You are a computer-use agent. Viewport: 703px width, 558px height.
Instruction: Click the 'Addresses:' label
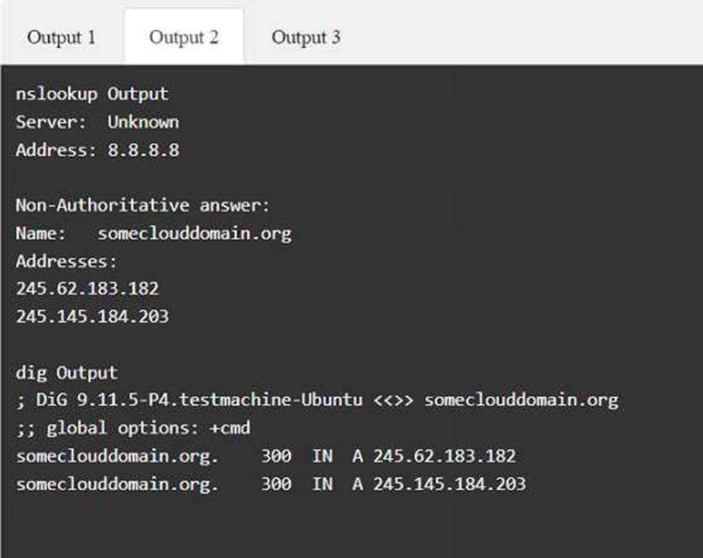point(66,261)
